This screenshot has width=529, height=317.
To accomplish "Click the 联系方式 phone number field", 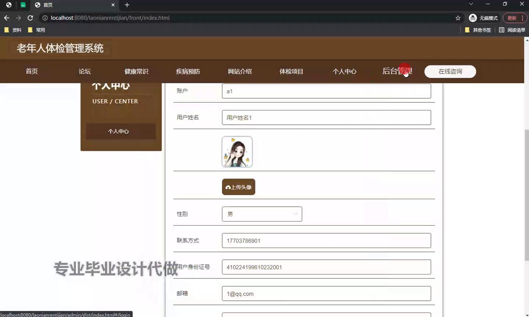I will [326, 241].
